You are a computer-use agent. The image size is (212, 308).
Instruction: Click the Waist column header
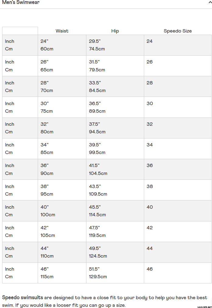pyautogui.click(x=62, y=31)
